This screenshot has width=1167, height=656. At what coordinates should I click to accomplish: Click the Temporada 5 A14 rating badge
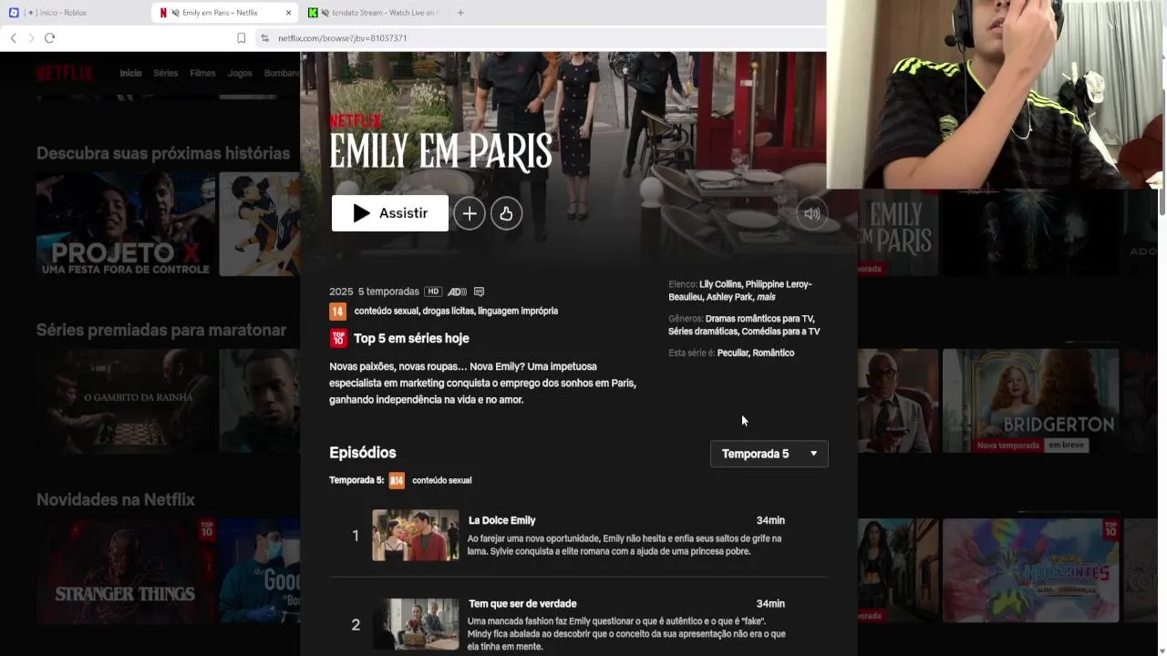397,480
